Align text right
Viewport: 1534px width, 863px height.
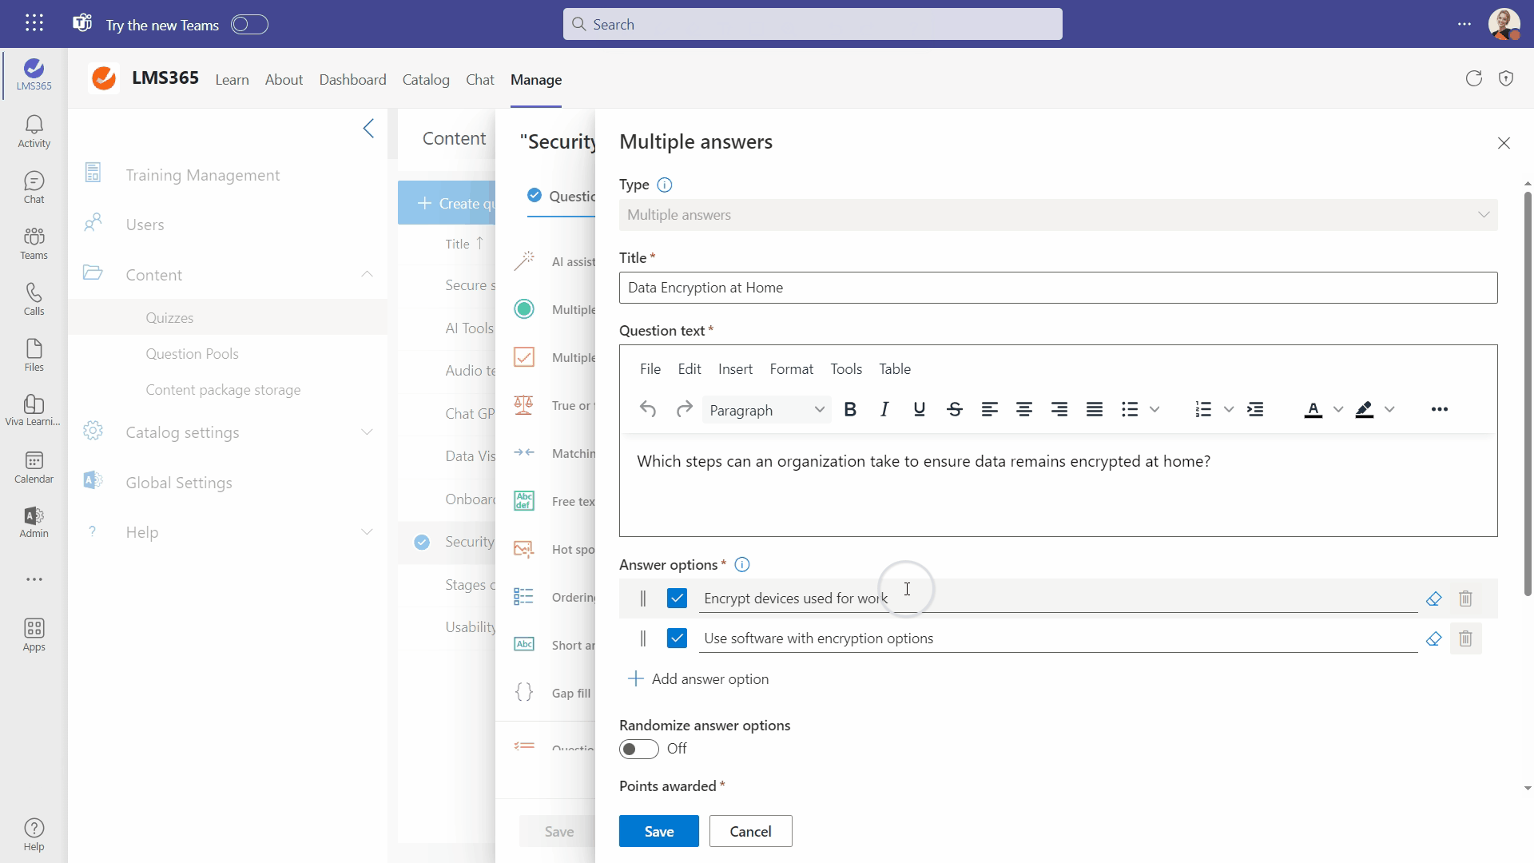(x=1059, y=410)
